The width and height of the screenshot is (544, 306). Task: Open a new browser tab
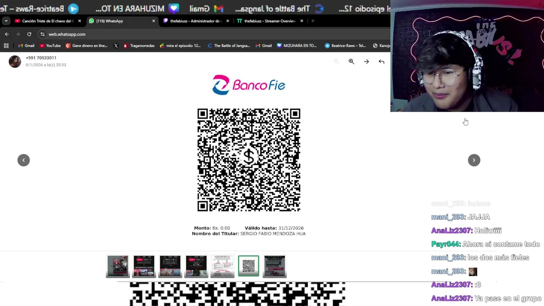(313, 21)
